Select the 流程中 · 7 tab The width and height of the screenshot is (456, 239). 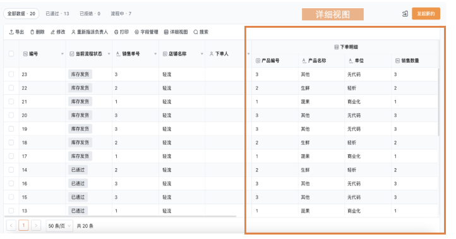(121, 14)
